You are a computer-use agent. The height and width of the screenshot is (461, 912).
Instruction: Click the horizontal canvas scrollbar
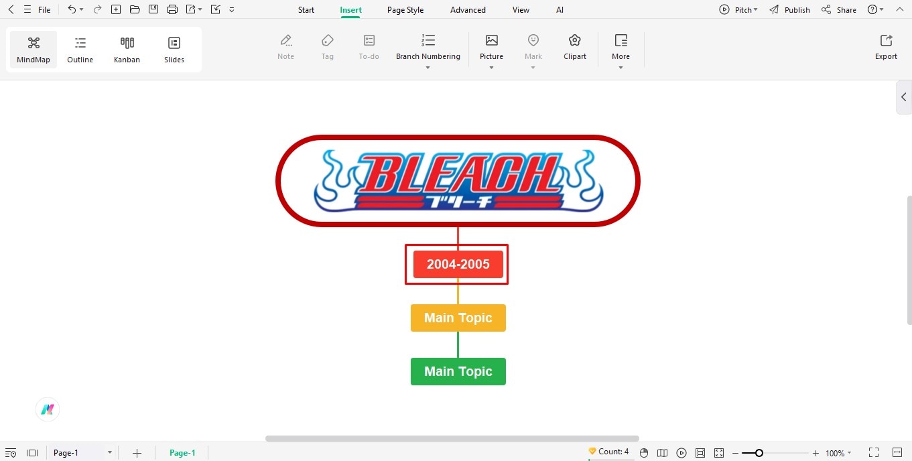click(x=452, y=439)
